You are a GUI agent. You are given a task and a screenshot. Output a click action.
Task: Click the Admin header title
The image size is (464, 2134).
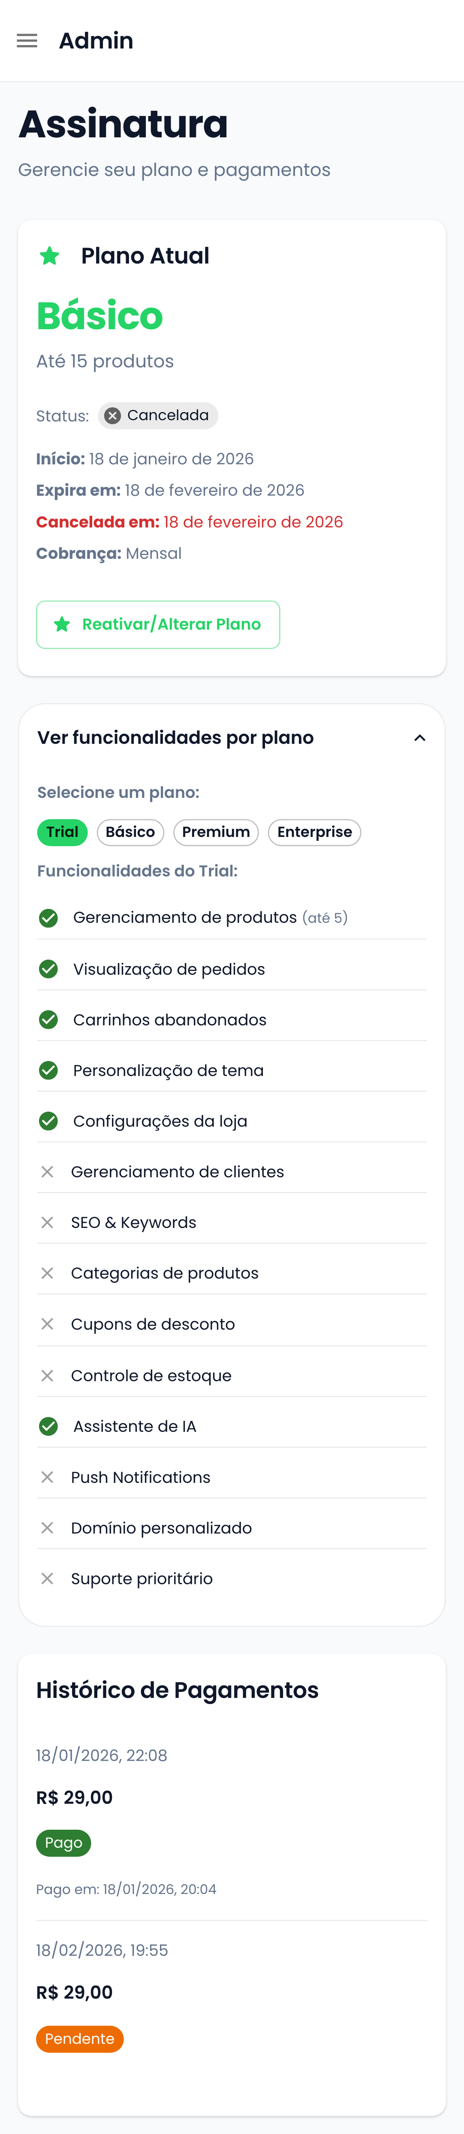coord(96,41)
